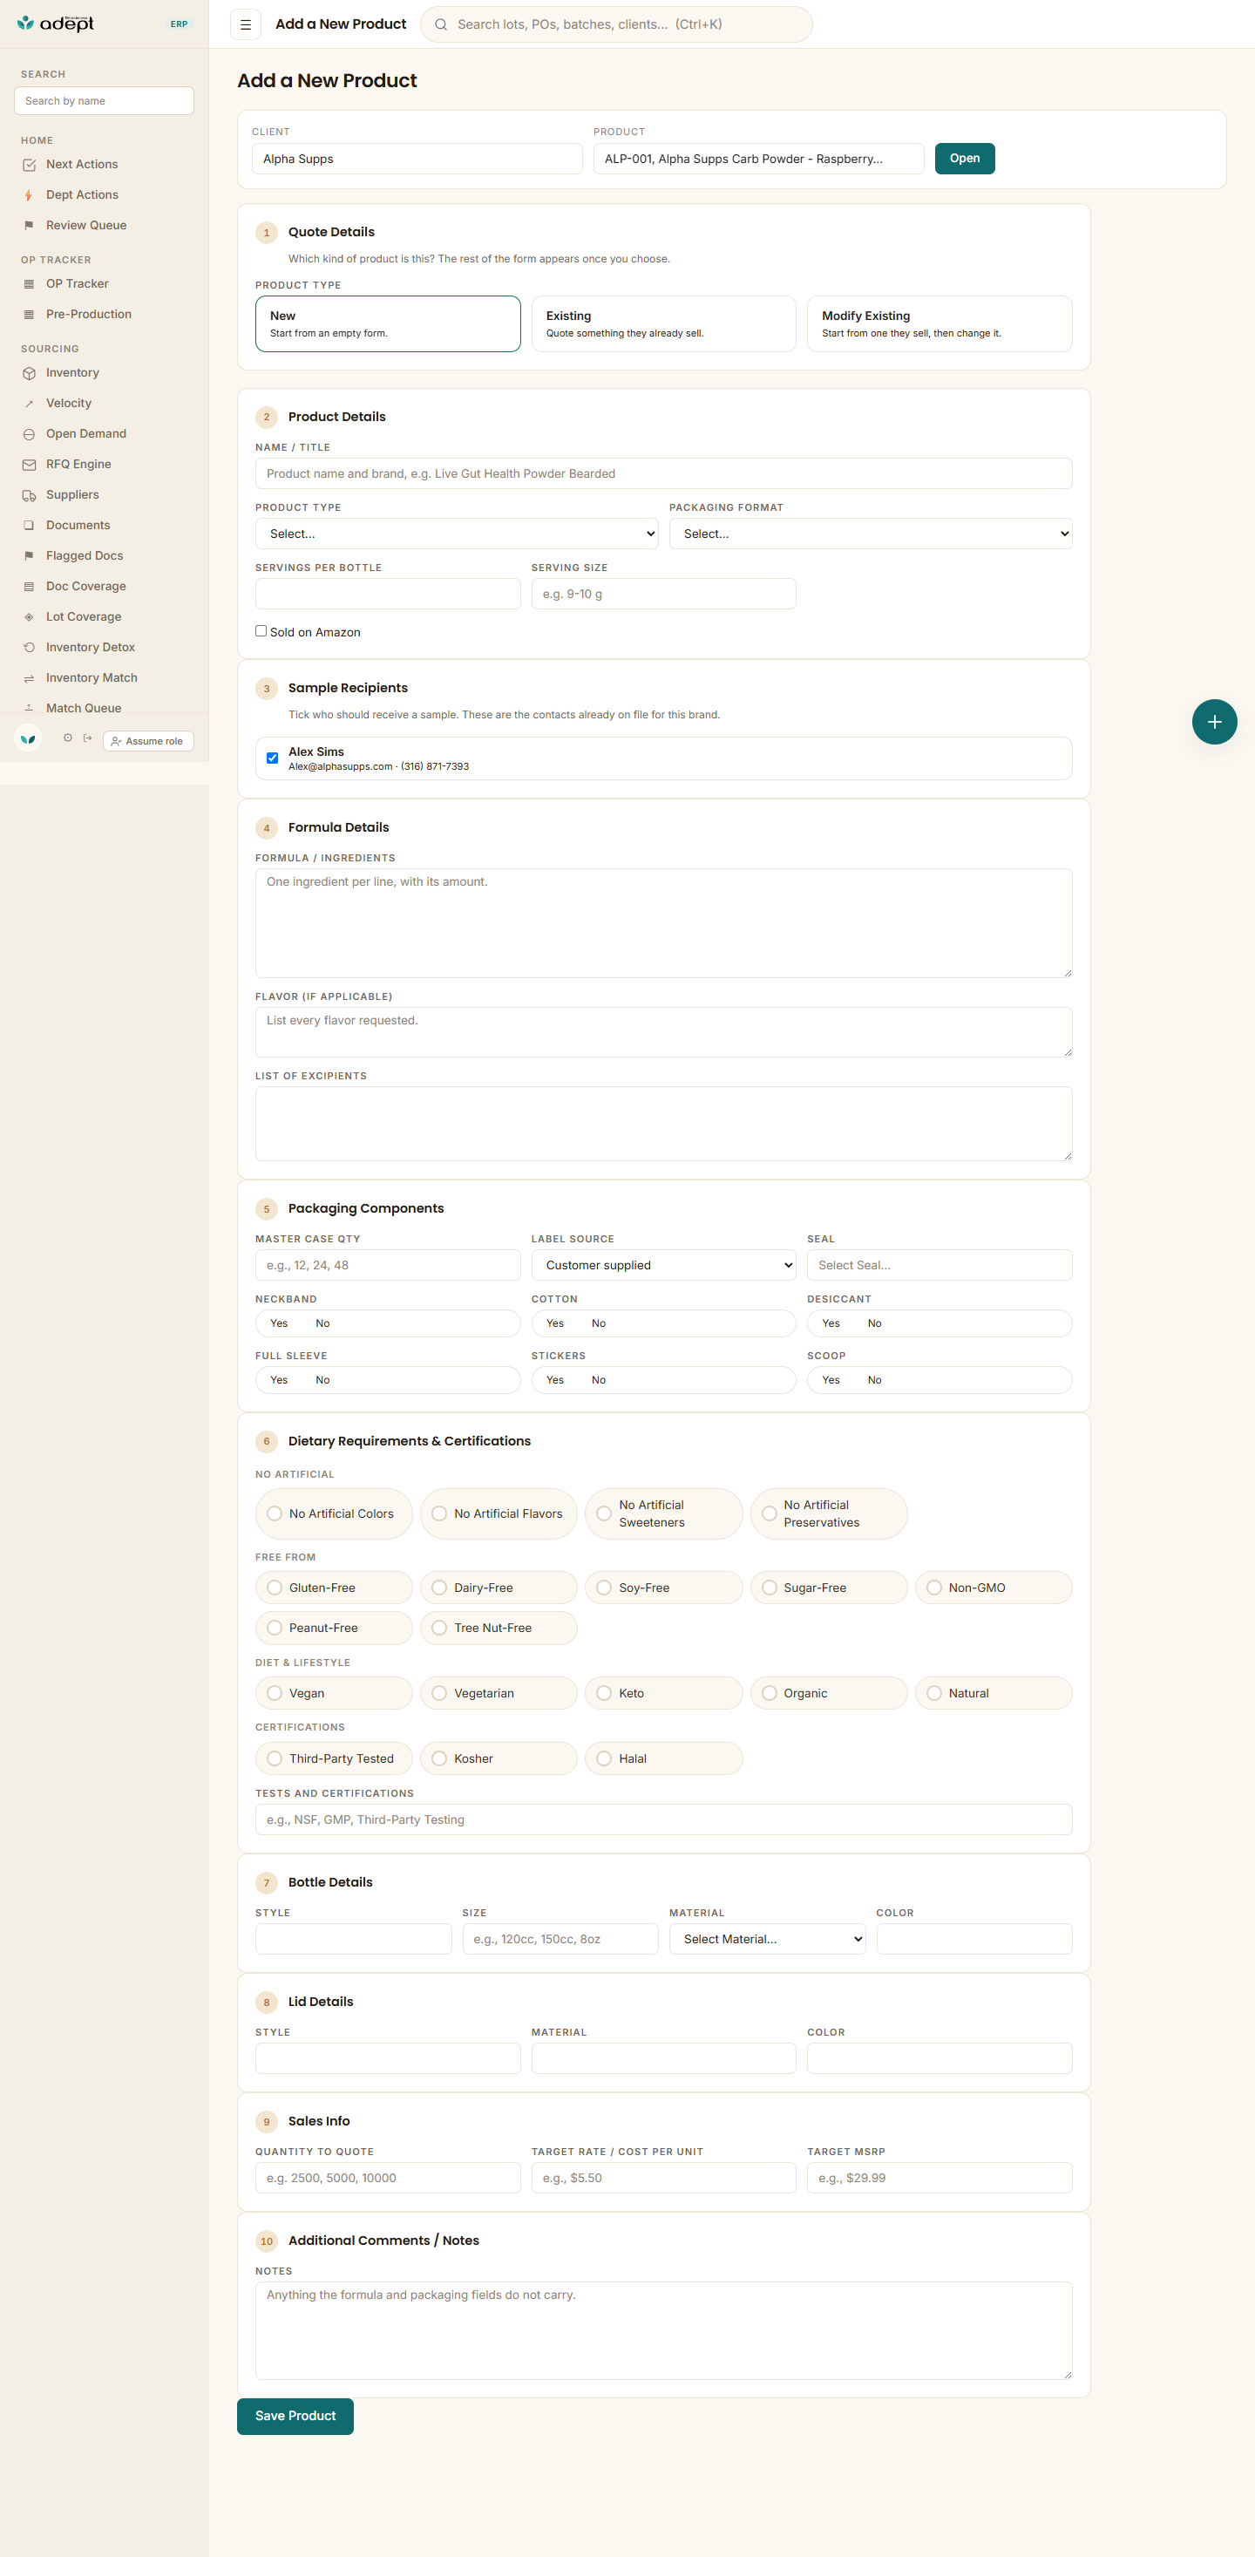The width and height of the screenshot is (1255, 2557).
Task: Select the Kosher certification option
Action: 498,1758
